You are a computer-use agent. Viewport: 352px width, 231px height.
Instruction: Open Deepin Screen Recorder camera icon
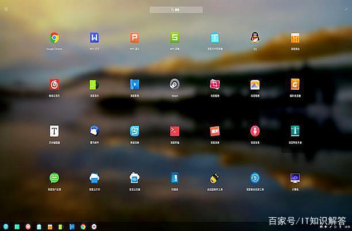215,131
